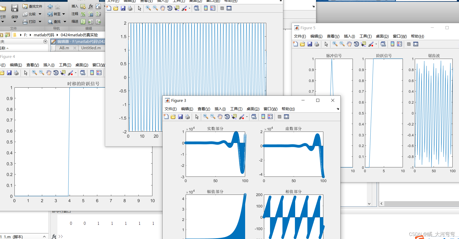Activate Zoom Out in Figure 4 toolbar

(x=42, y=73)
